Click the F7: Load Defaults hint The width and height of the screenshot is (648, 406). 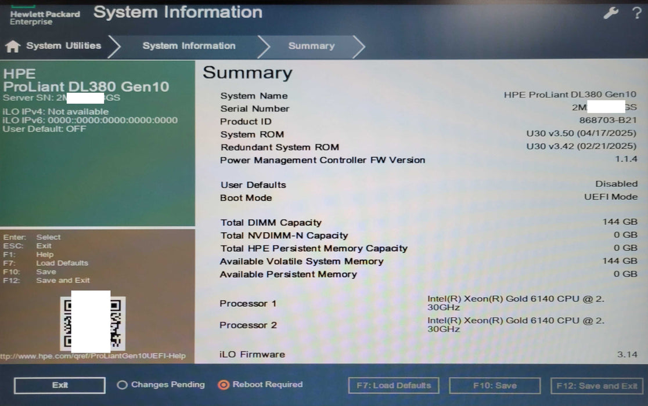pos(45,263)
